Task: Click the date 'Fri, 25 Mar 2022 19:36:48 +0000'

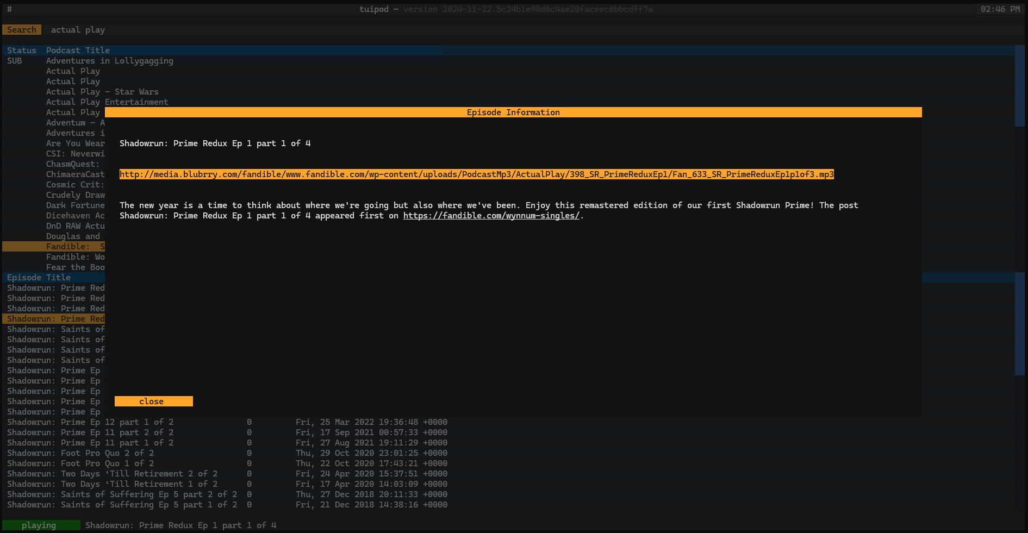Action: click(371, 422)
